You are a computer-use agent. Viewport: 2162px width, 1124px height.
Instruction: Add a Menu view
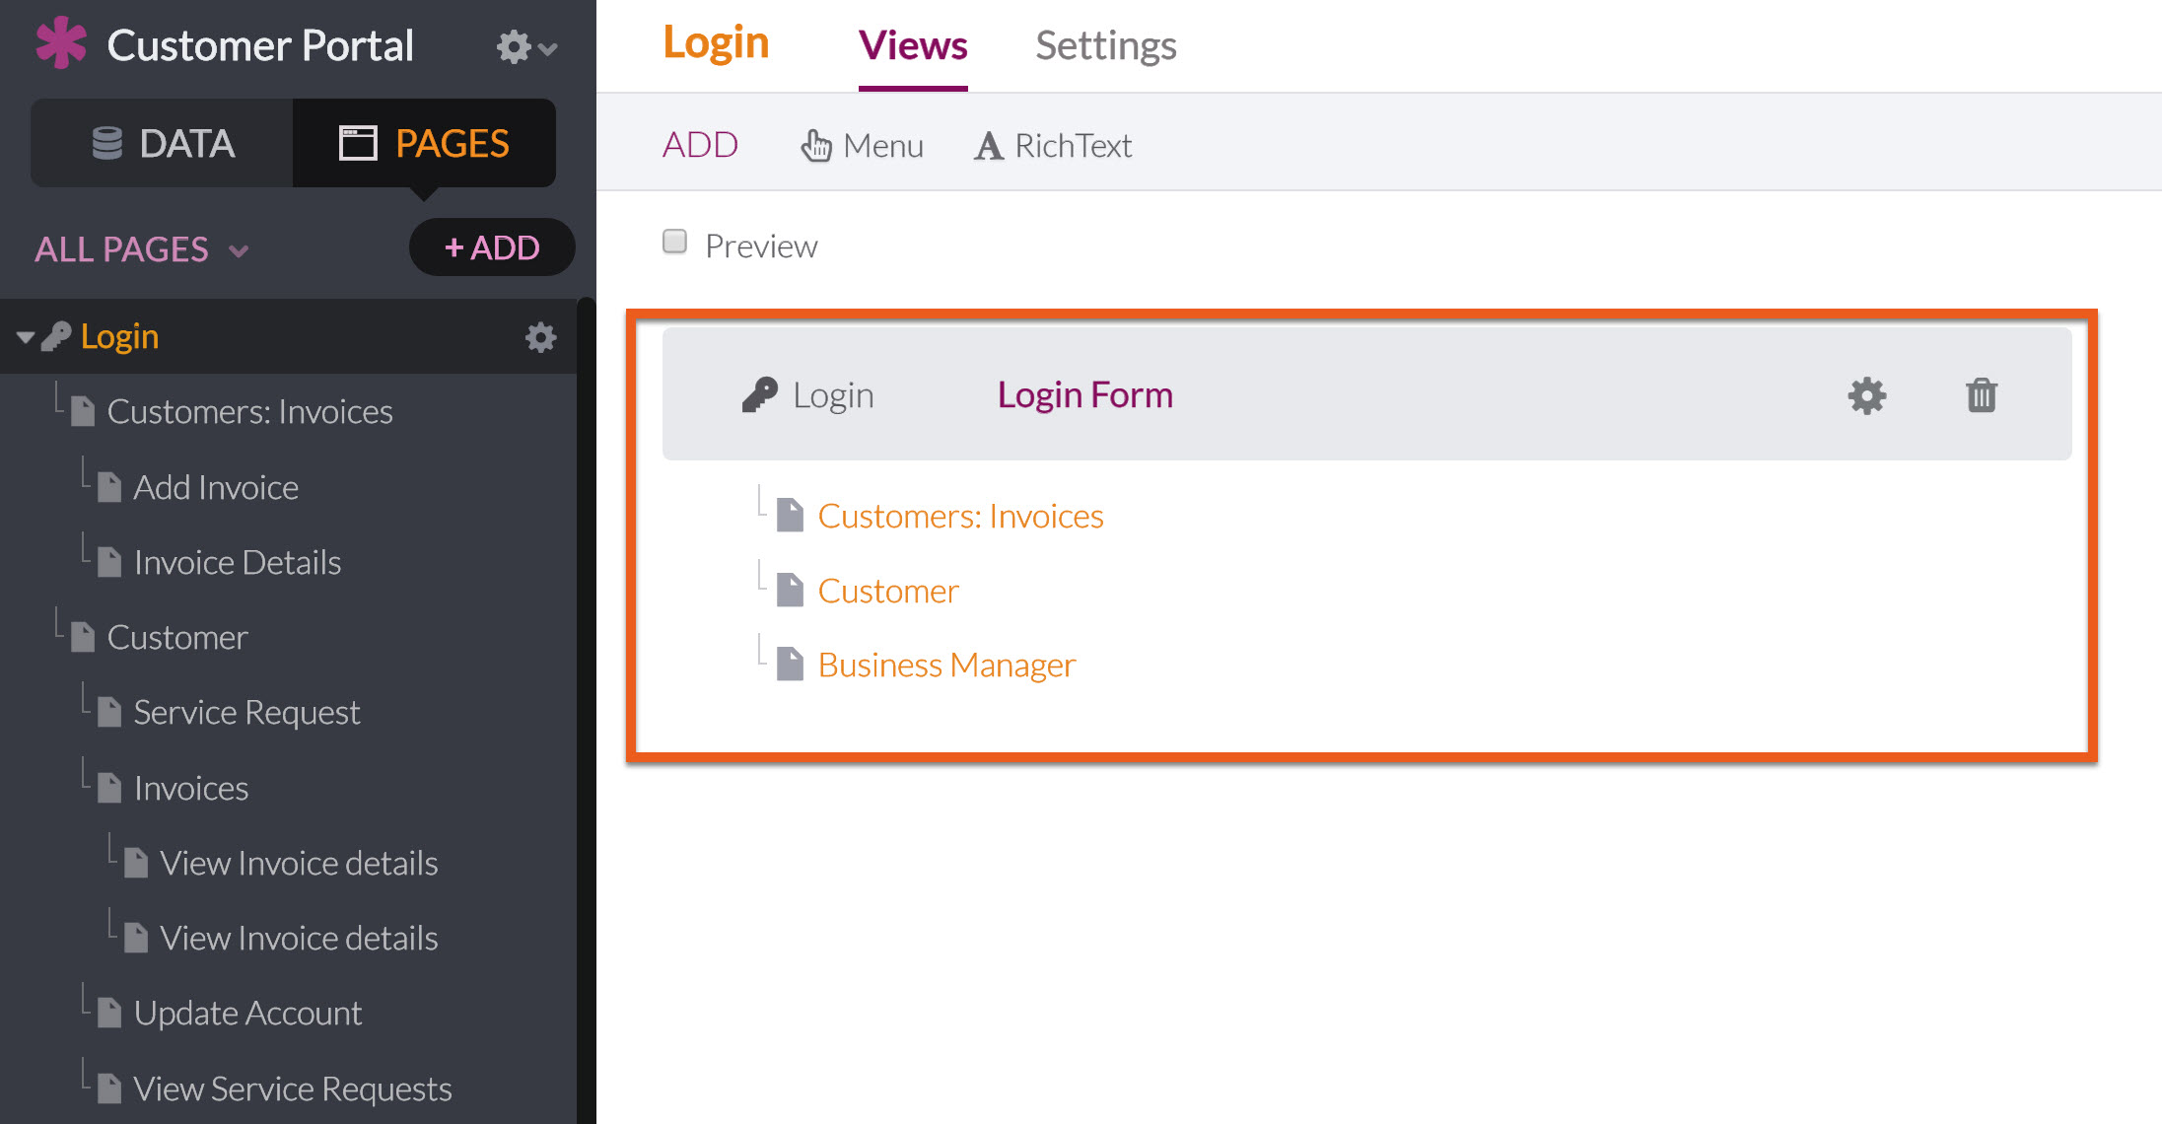(x=862, y=146)
